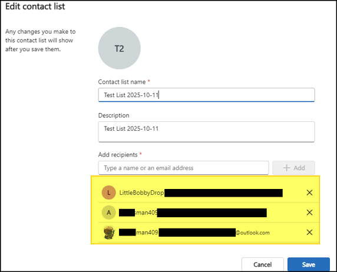Click the T2 contact list avatar
This screenshot has width=337, height=272.
pos(119,48)
